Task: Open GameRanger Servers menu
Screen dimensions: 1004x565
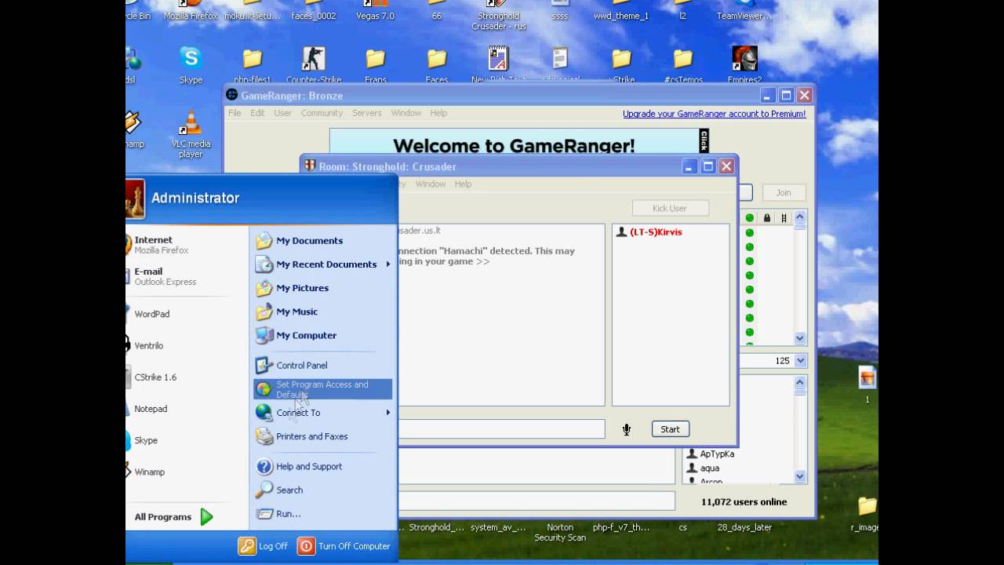Action: [x=366, y=113]
